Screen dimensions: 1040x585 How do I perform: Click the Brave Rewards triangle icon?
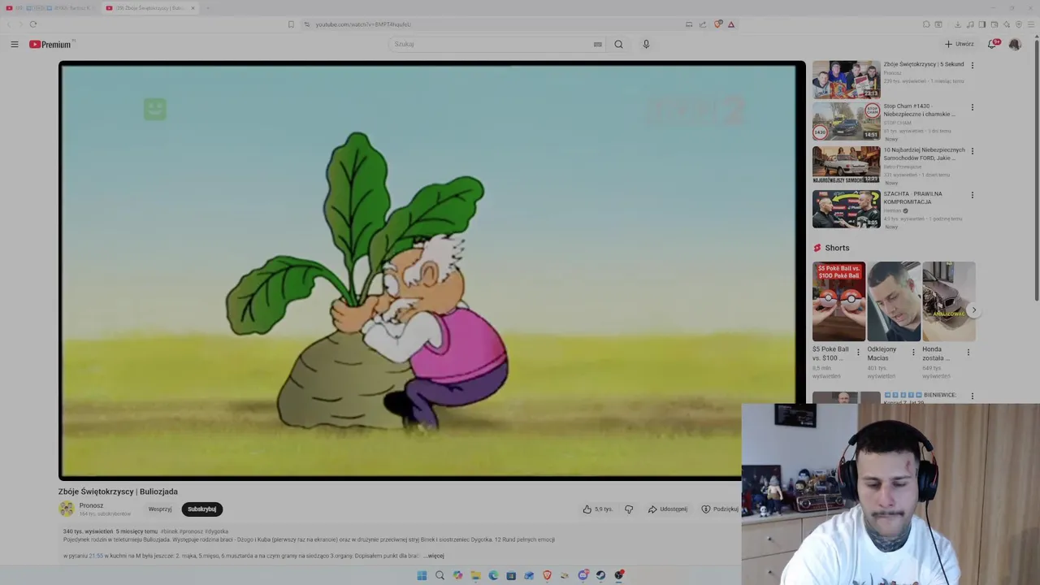pos(731,24)
